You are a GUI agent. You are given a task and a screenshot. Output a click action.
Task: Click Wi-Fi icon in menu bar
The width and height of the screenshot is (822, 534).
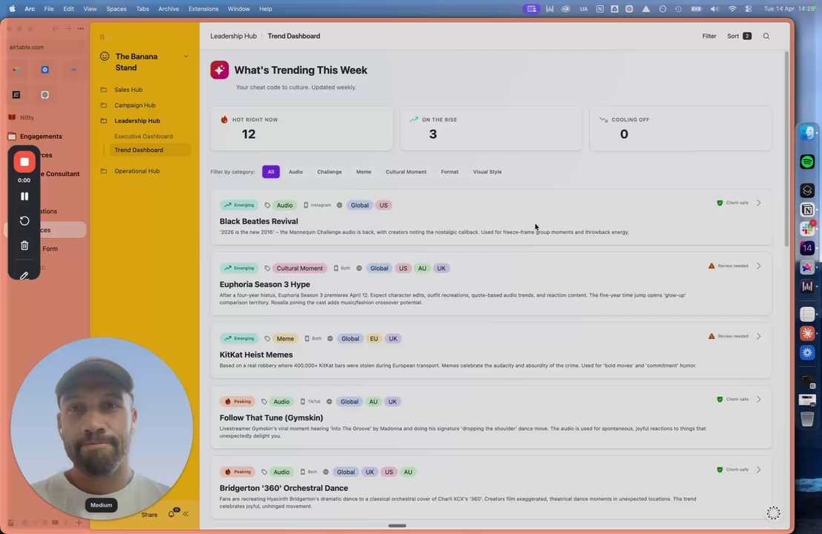[x=732, y=9]
